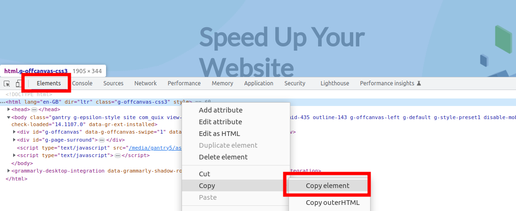
Task: Select the closing </html> tag line
Action: pyautogui.click(x=16, y=179)
